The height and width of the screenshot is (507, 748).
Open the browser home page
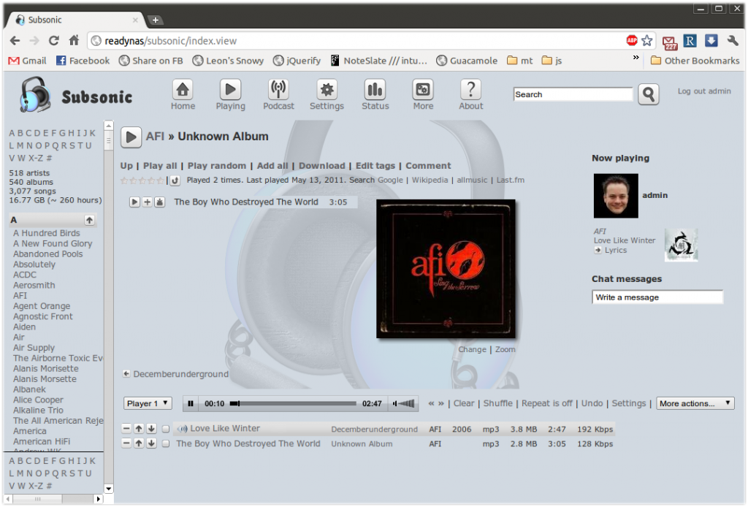pyautogui.click(x=74, y=40)
